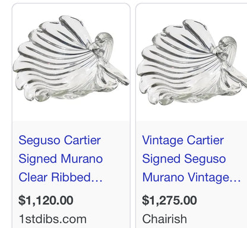Viewport: 247px width, 228px height.
Task: Click the 'Clear Ribbed…' truncated title line
Action: pyautogui.click(x=61, y=177)
